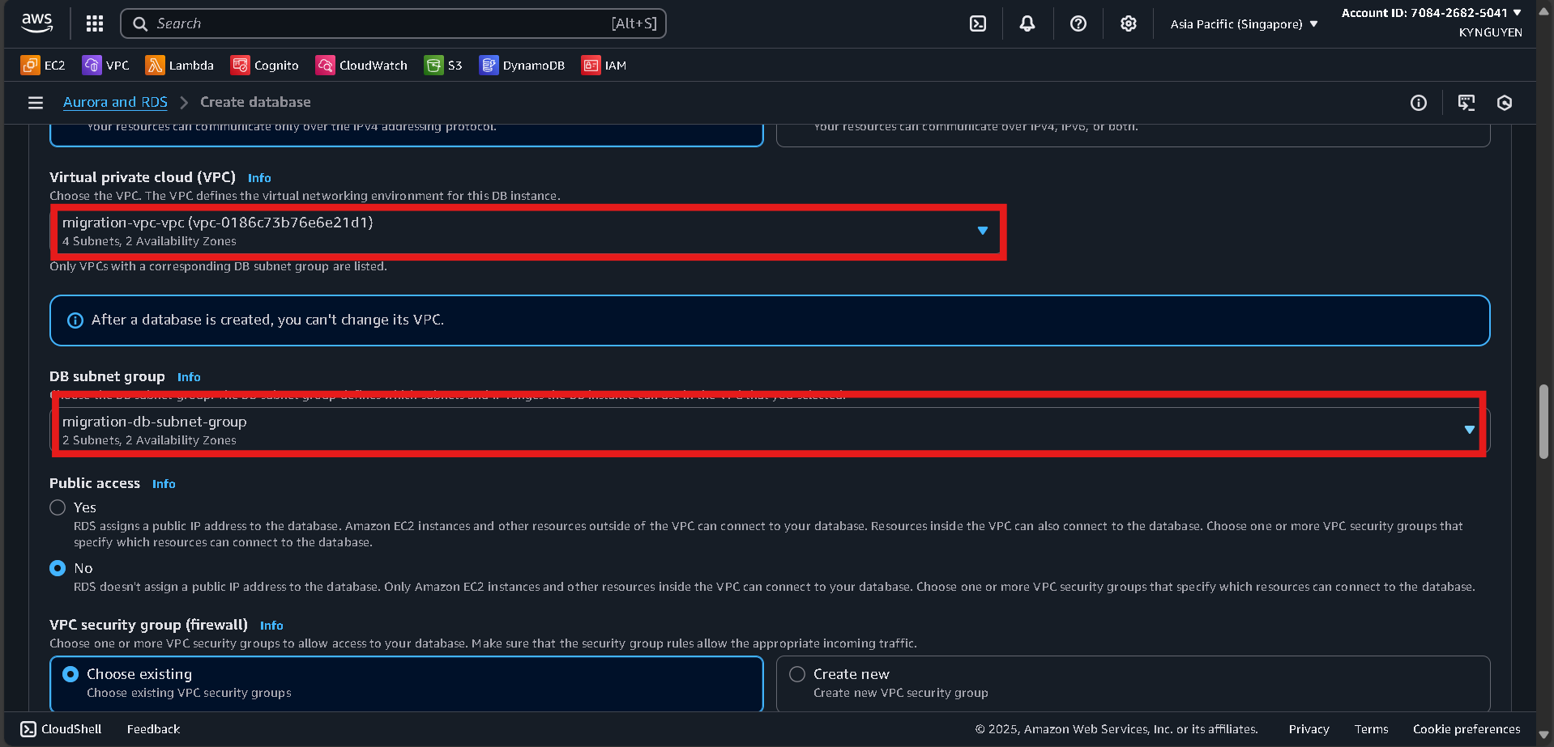Navigate back to Aurora and RDS
The width and height of the screenshot is (1554, 747).
(x=115, y=102)
